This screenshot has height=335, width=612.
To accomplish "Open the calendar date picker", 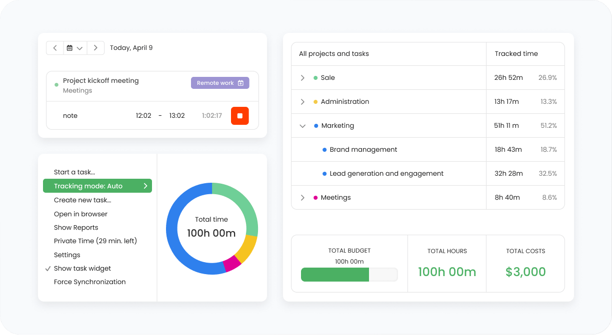I will pos(75,48).
